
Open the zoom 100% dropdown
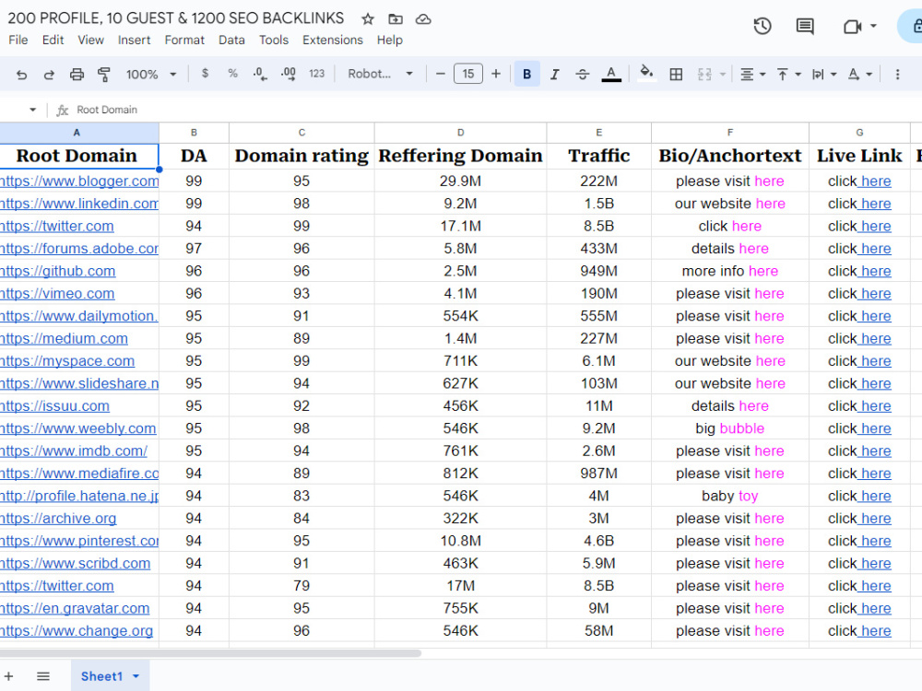[150, 74]
